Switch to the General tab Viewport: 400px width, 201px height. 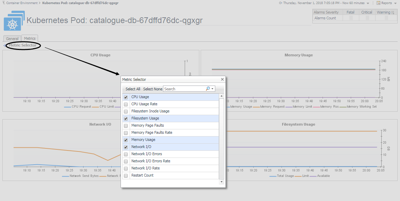tap(12, 38)
